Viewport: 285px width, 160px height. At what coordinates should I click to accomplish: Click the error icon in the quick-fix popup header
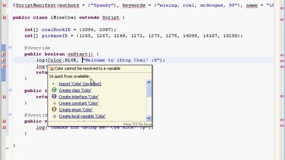point(52,68)
